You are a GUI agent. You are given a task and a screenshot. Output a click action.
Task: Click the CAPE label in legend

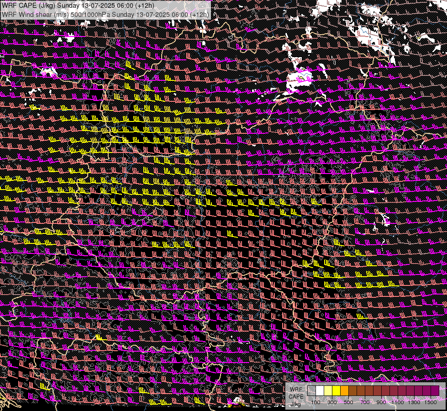[296, 397]
